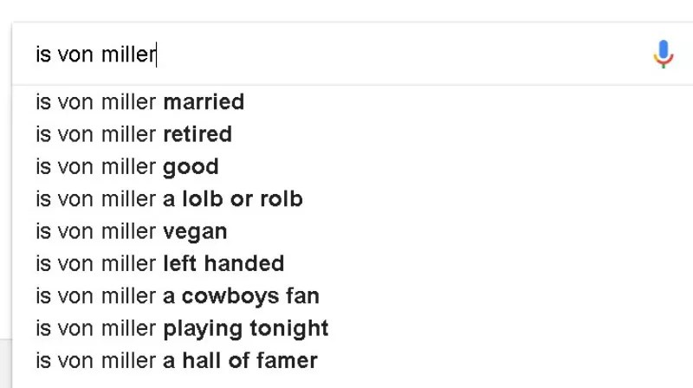Pick 'is von miller a cowboys fan'
The image size is (693, 388).
pyautogui.click(x=177, y=295)
